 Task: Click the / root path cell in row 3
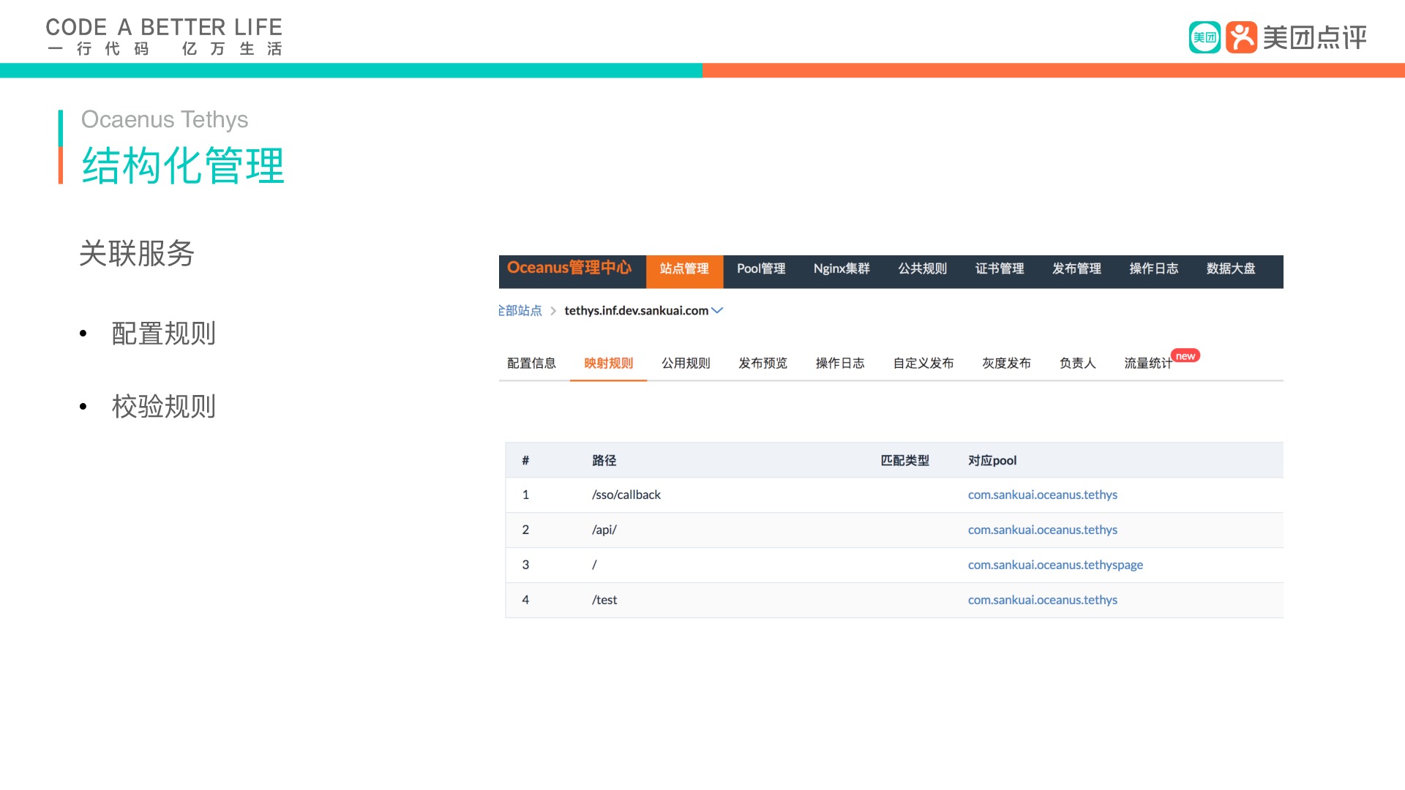point(594,565)
